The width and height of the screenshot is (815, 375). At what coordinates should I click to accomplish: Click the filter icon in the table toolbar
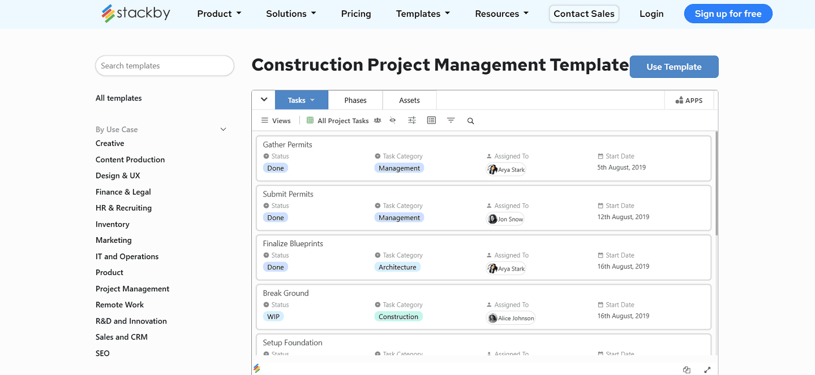click(451, 120)
